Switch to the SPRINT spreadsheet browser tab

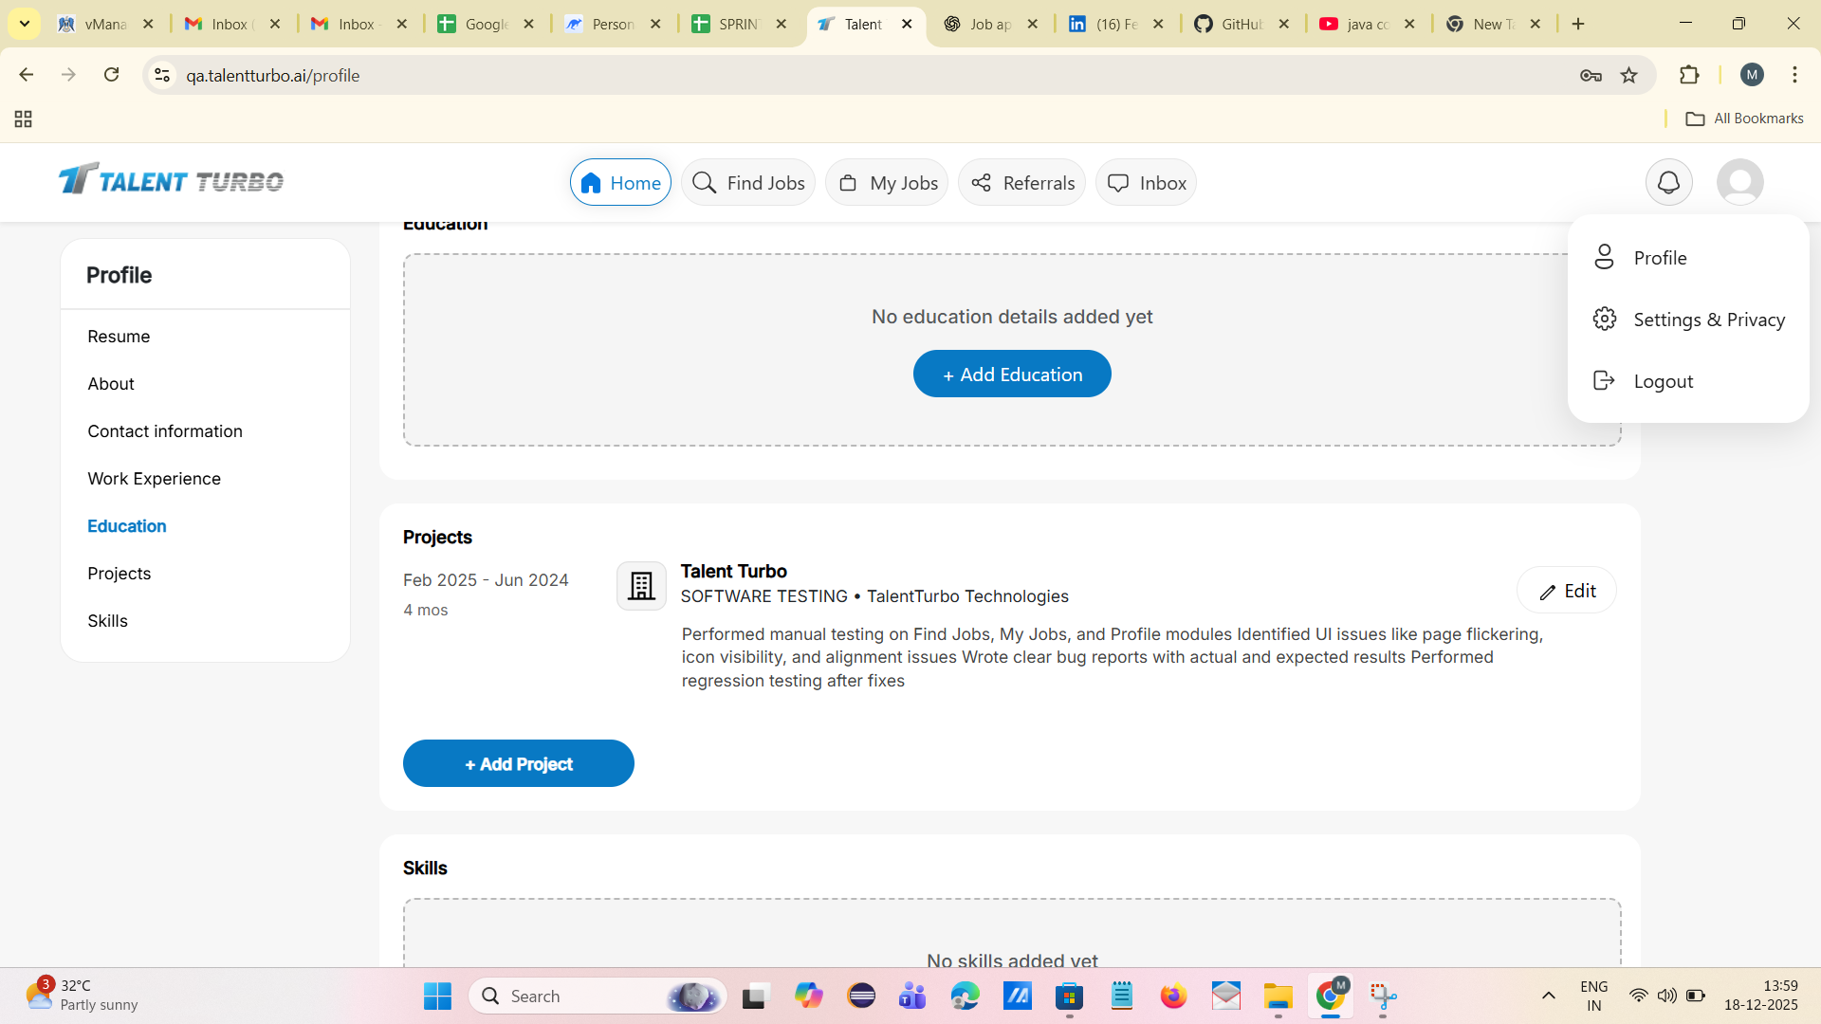click(x=739, y=24)
